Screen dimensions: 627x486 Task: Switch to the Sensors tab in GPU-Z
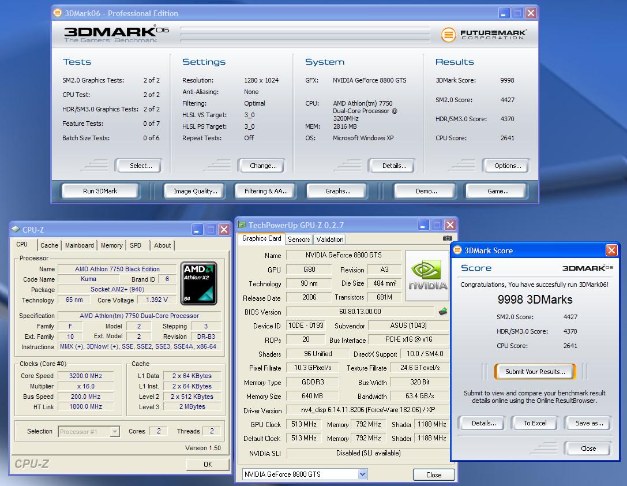[x=299, y=239]
